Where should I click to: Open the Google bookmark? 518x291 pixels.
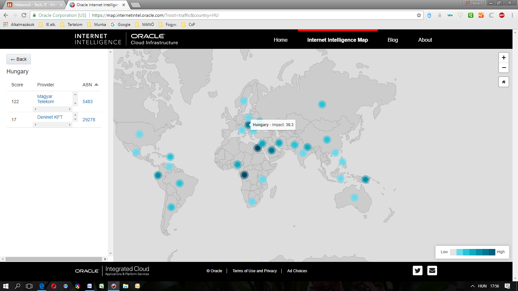(x=121, y=25)
